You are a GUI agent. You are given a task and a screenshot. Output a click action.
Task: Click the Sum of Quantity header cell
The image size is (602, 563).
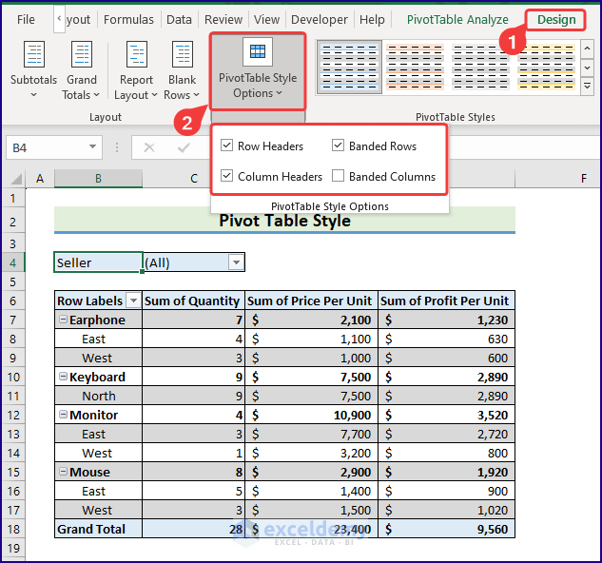193,301
